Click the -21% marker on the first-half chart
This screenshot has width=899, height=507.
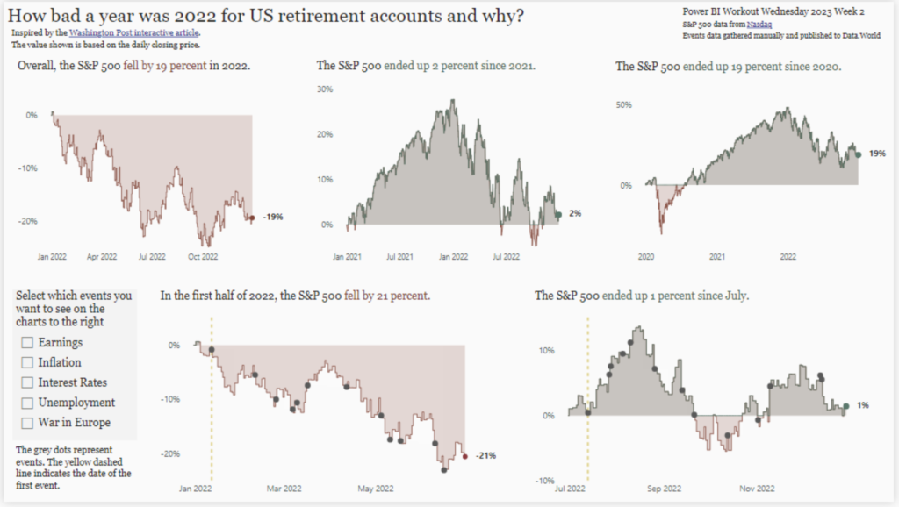[x=466, y=456]
